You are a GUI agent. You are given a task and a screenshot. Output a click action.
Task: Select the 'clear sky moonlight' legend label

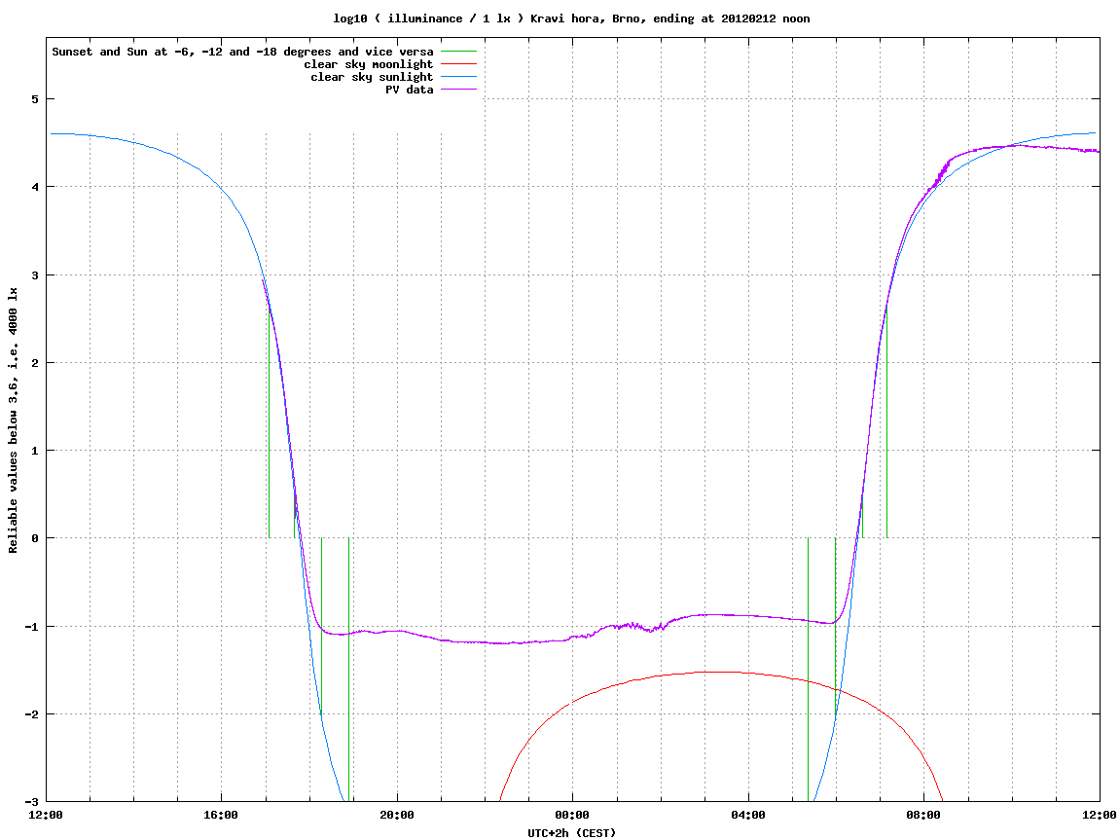(x=369, y=64)
